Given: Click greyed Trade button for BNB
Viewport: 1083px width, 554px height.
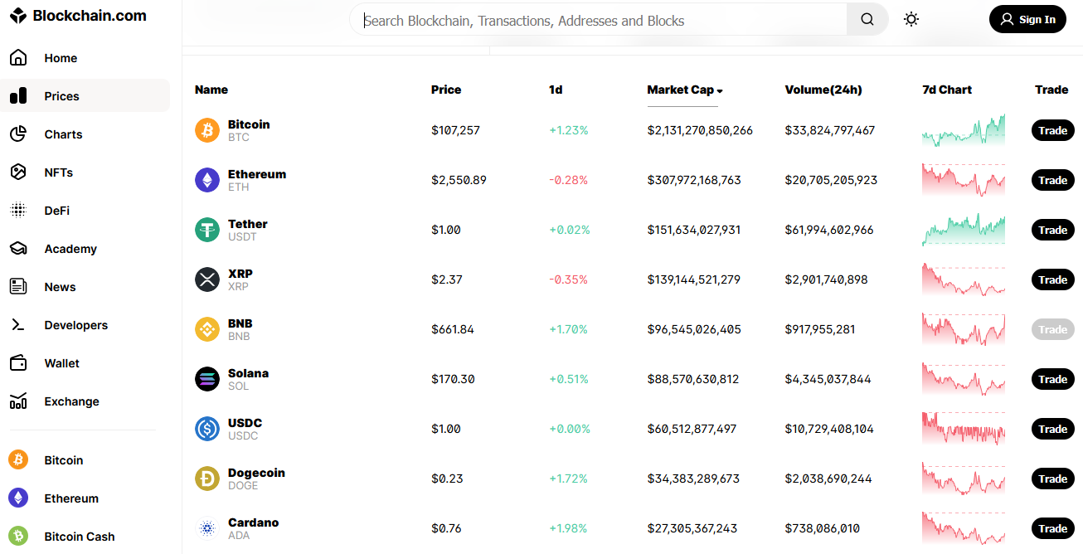Looking at the screenshot, I should pyautogui.click(x=1053, y=329).
